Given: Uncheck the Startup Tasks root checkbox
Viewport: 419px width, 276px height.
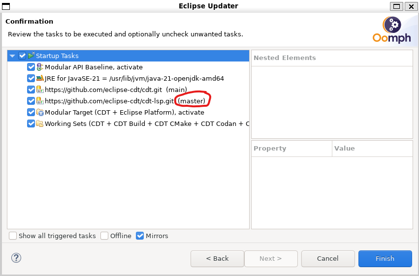Looking at the screenshot, I should click(x=22, y=56).
